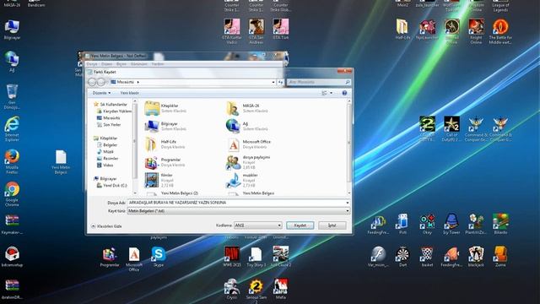Click the back navigation arrow in dialog

(92, 82)
